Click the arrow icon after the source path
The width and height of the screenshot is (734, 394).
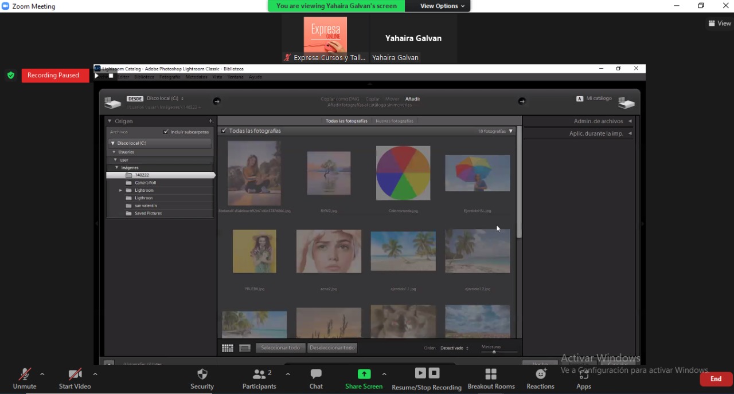click(216, 101)
